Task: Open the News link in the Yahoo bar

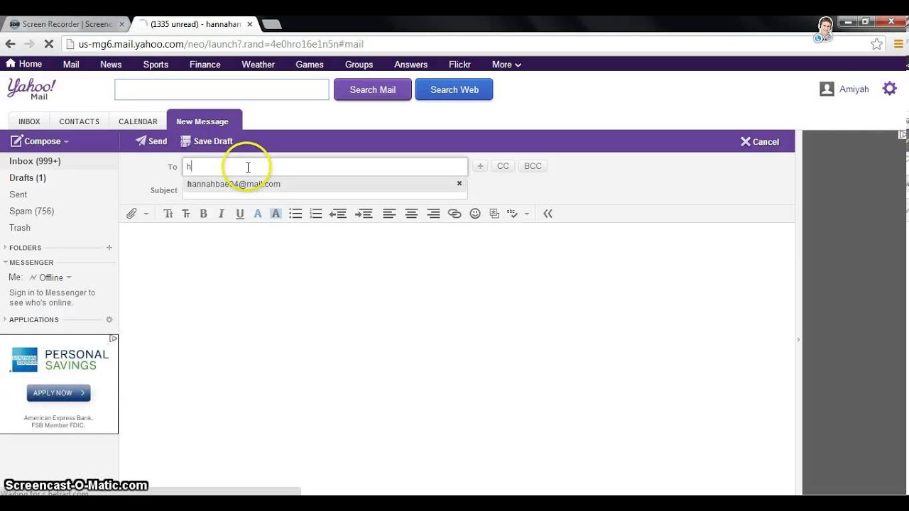Action: pyautogui.click(x=111, y=65)
